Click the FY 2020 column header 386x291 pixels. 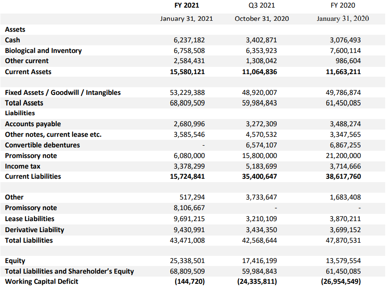(343, 5)
